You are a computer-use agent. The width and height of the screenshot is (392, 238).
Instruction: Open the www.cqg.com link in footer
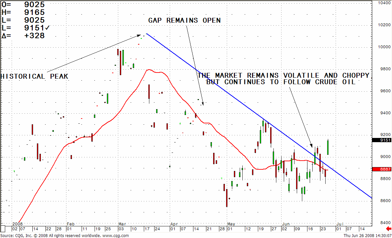116,236
